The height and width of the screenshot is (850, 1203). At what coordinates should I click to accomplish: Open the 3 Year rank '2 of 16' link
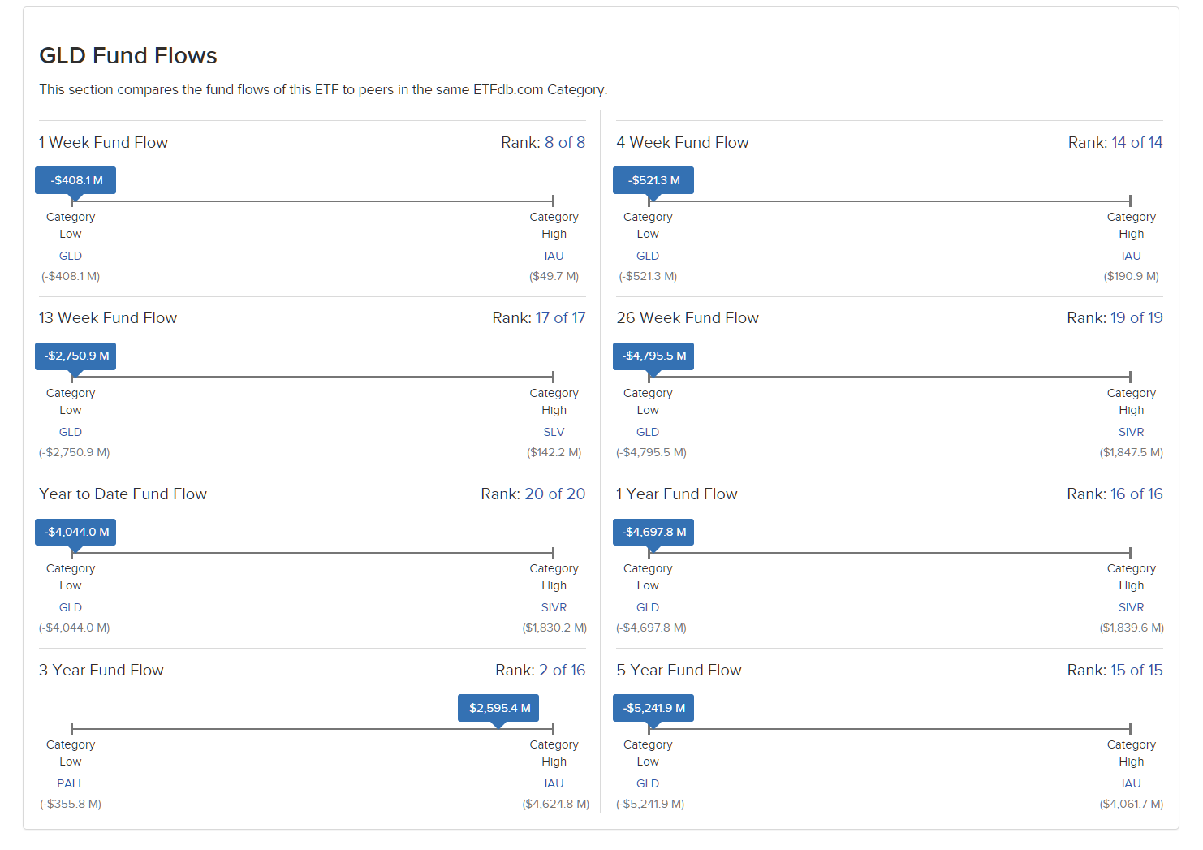coord(563,671)
